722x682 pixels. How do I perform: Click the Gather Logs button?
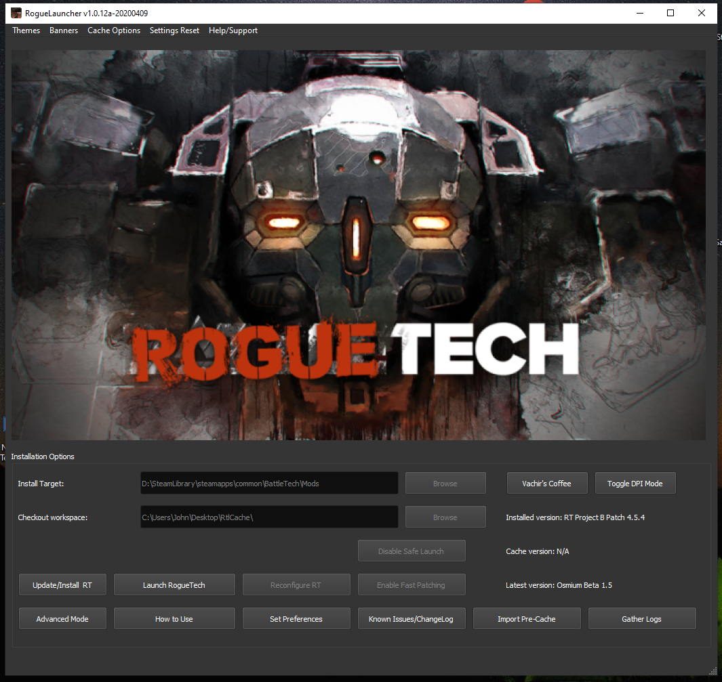[x=642, y=619]
